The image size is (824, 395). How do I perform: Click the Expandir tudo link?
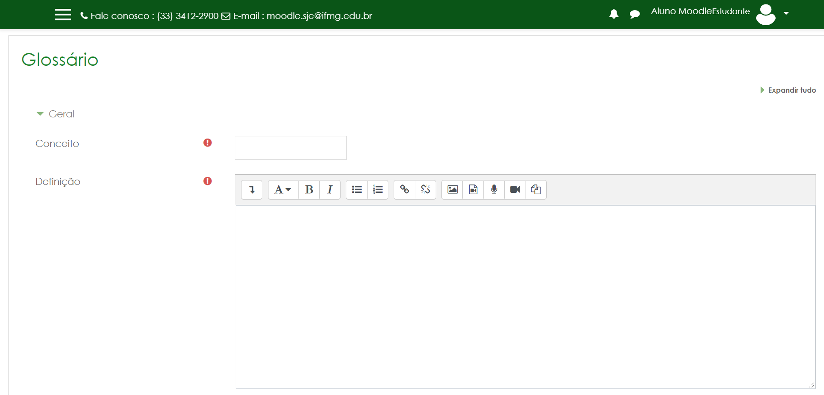(791, 90)
